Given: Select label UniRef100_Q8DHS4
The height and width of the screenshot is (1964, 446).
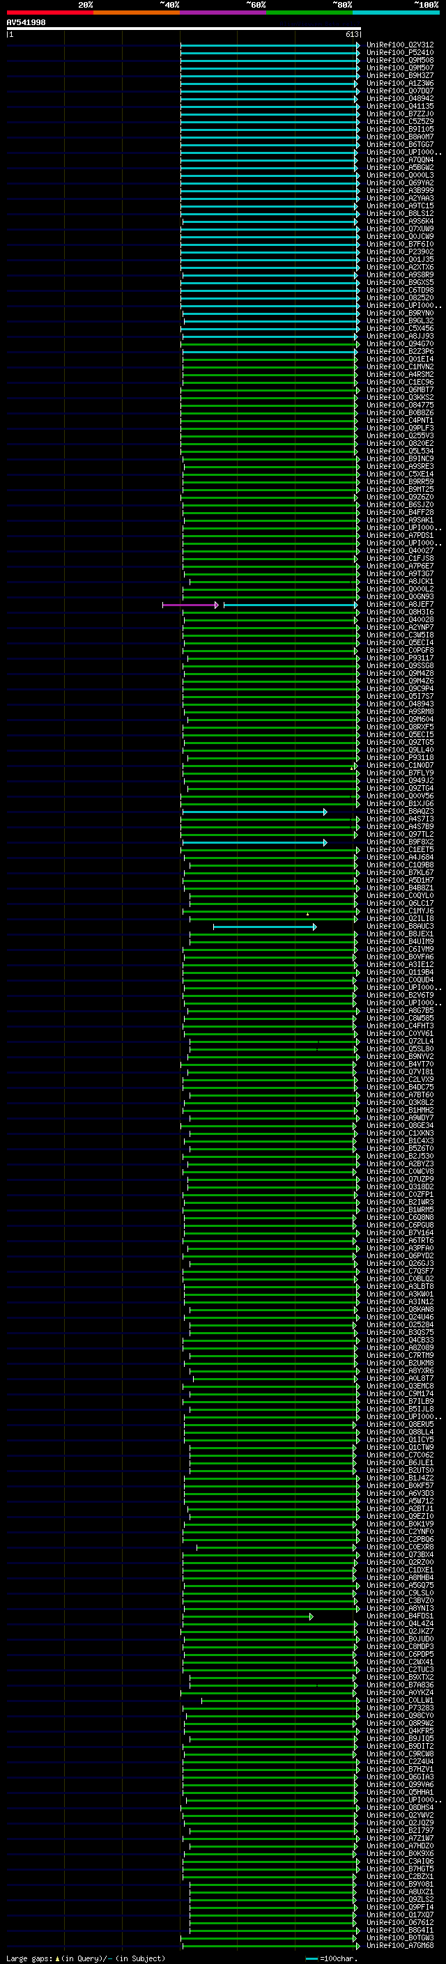Looking at the screenshot, I should (x=399, y=1808).
